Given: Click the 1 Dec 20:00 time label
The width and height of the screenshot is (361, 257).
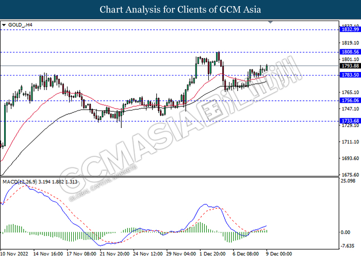Looking at the screenshot, I should (x=212, y=254).
